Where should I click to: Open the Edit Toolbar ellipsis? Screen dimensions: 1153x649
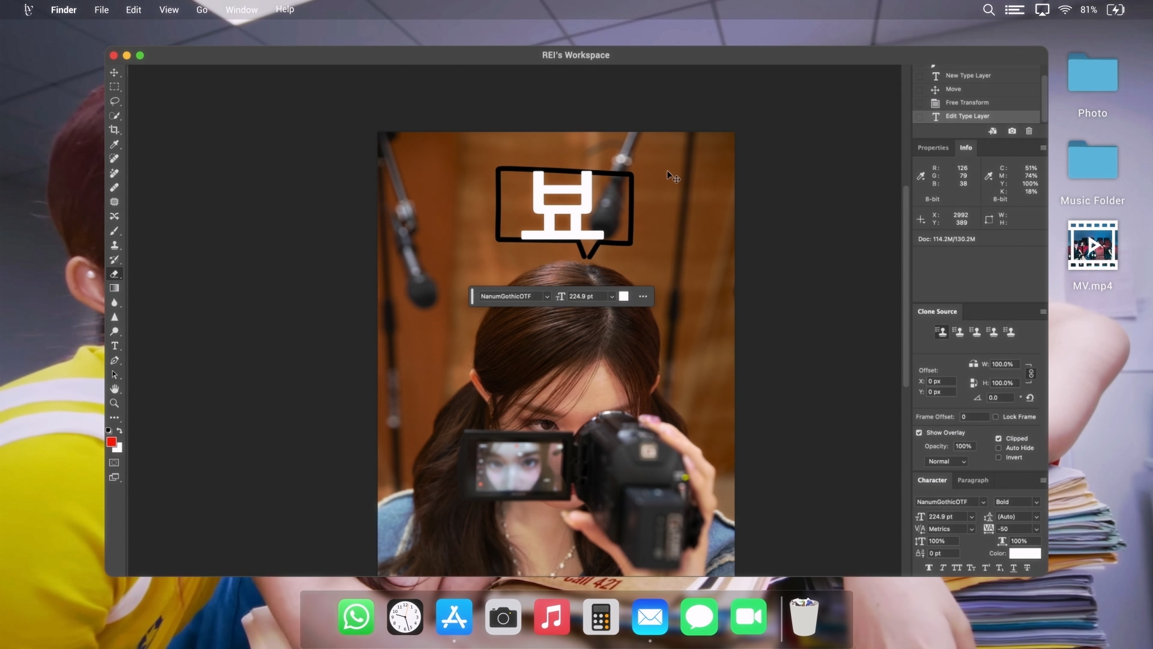(x=114, y=418)
